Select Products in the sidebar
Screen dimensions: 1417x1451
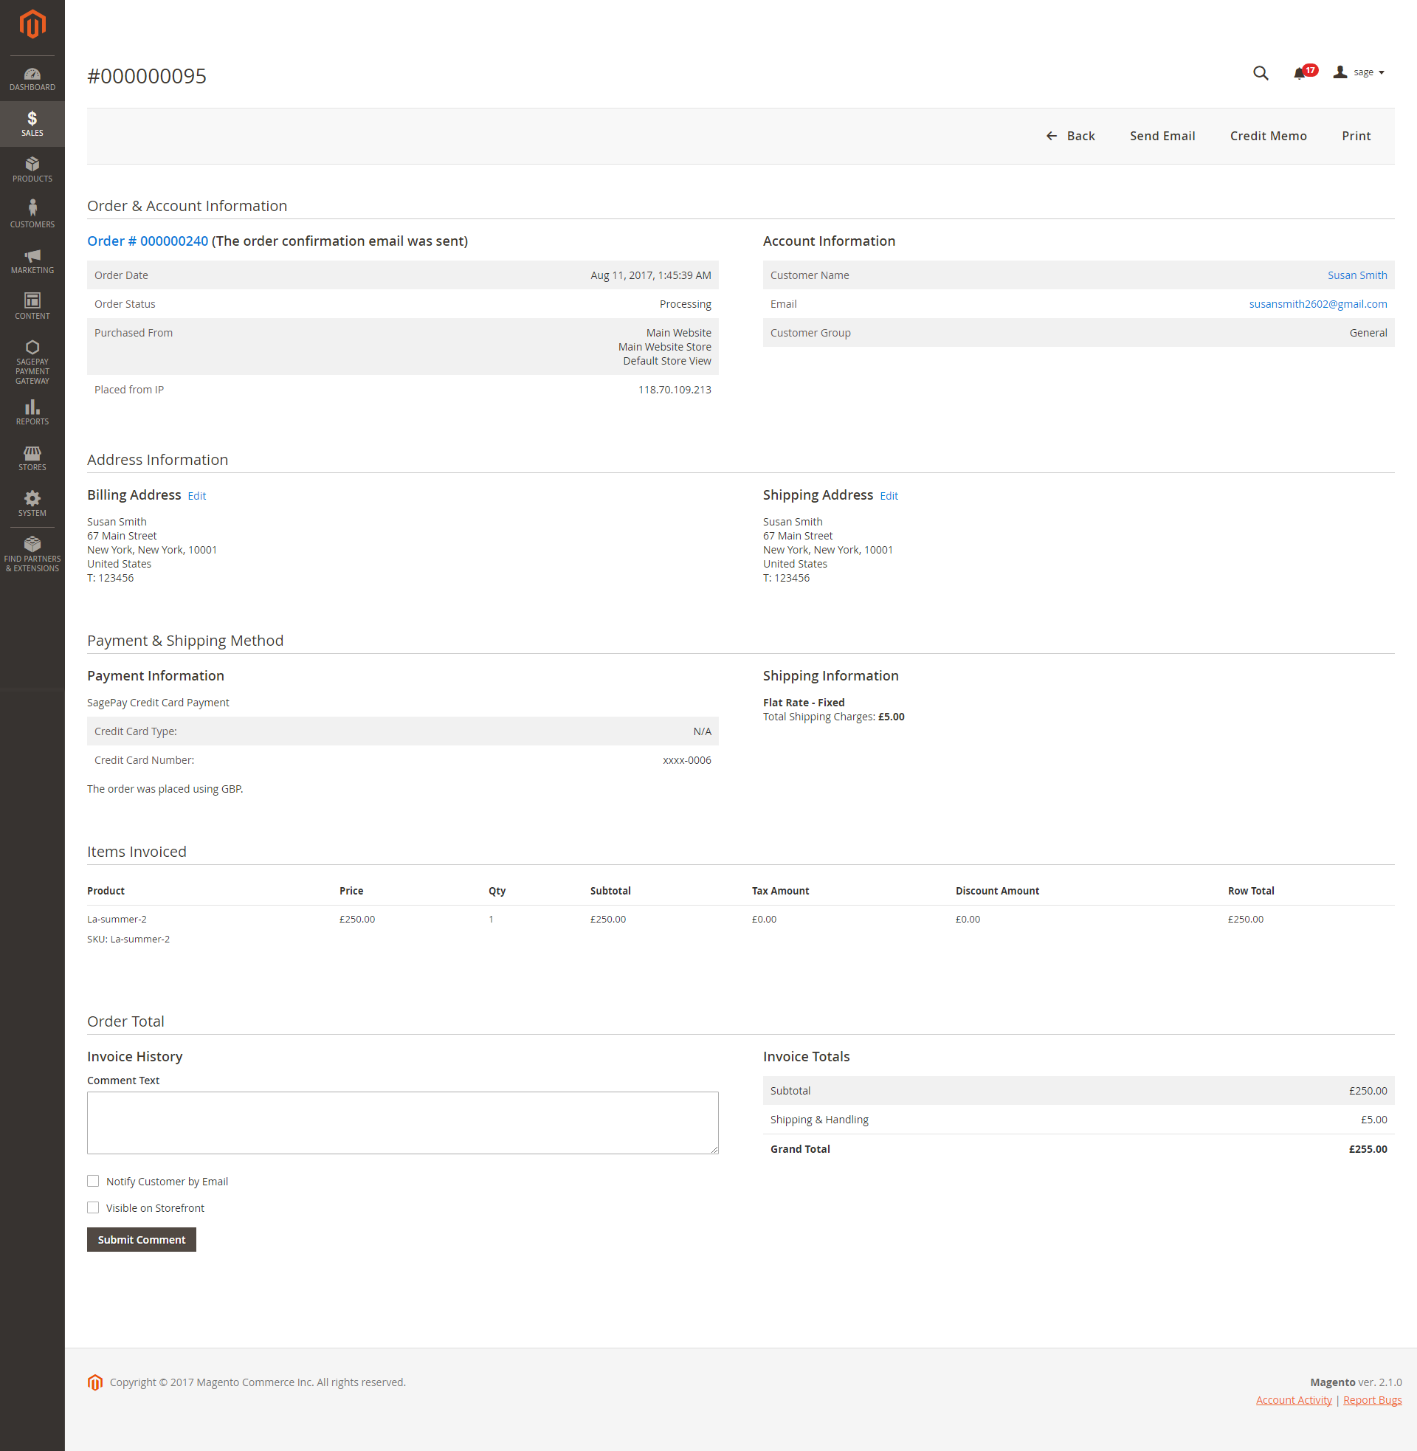tap(32, 169)
